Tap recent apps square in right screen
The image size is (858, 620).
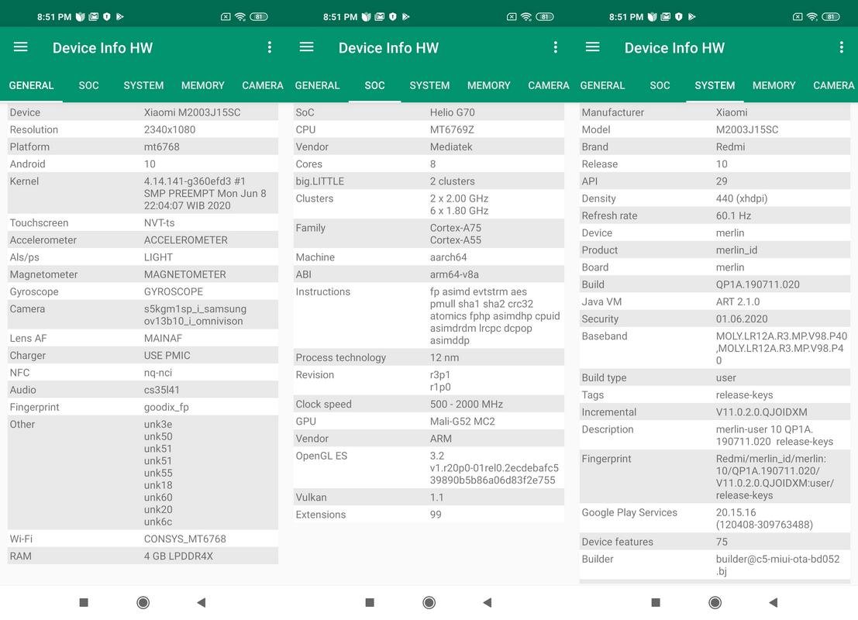(656, 602)
